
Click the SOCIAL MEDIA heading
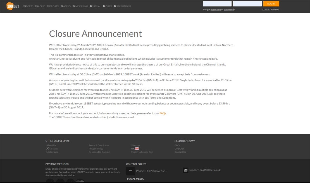pyautogui.click(x=135, y=179)
